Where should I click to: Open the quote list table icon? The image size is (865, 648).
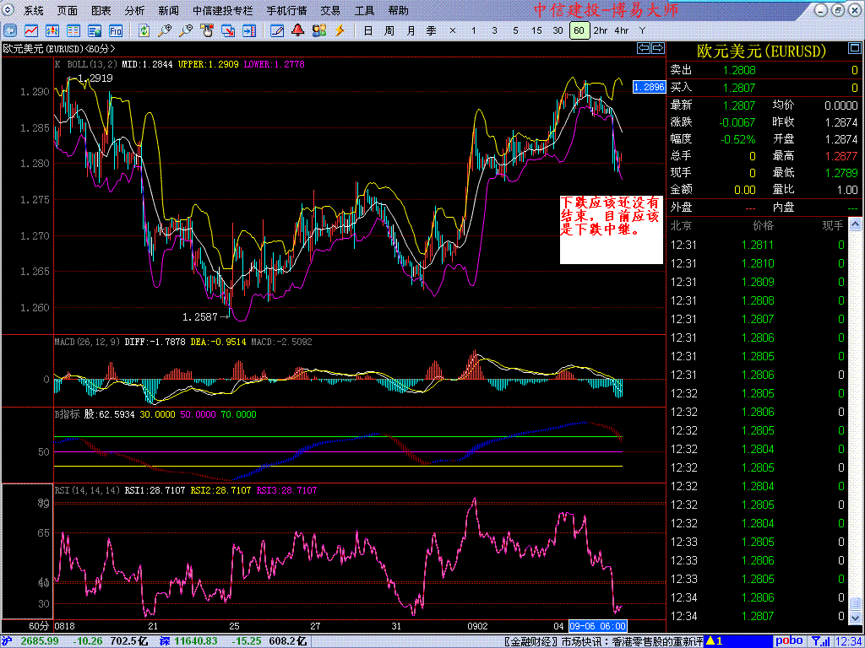pyautogui.click(x=73, y=30)
